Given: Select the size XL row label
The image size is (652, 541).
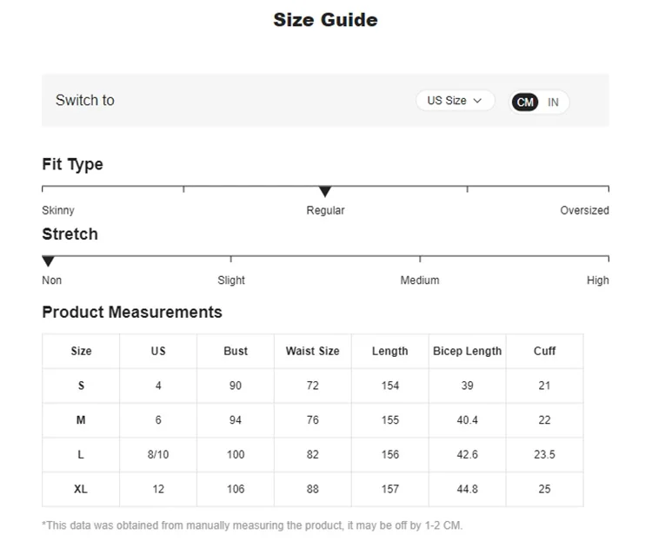Looking at the screenshot, I should pos(81,489).
